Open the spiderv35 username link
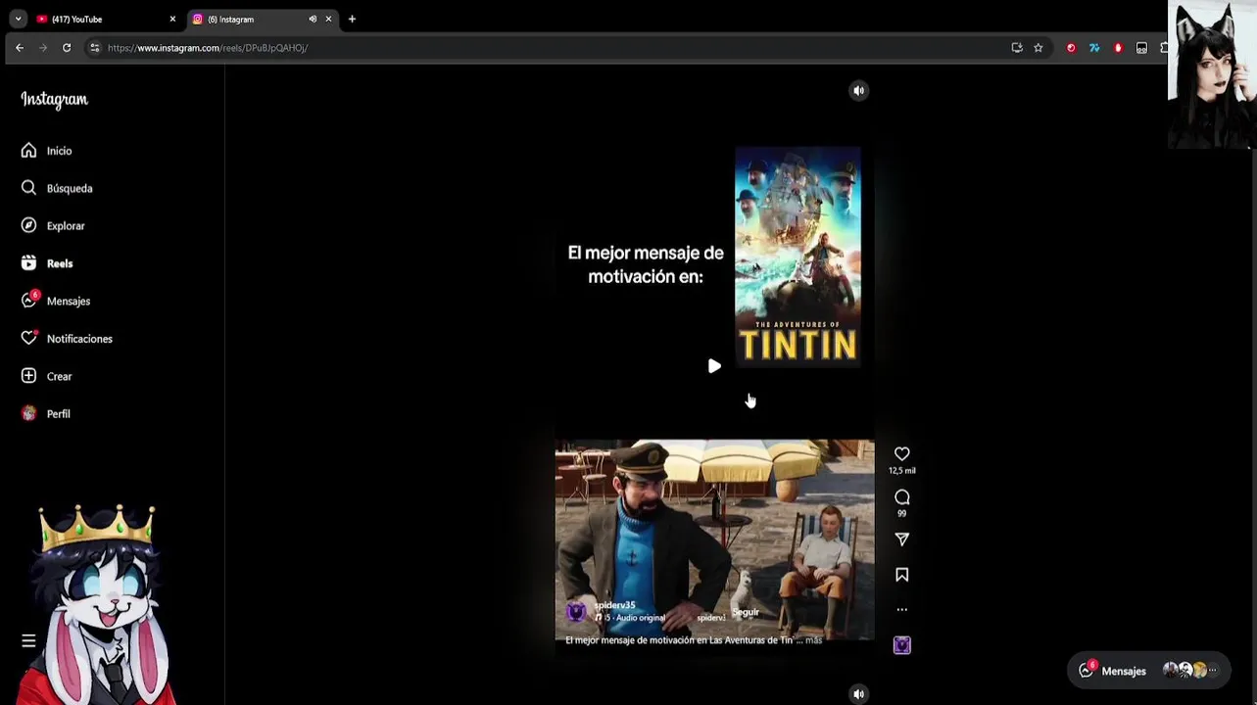 point(615,605)
